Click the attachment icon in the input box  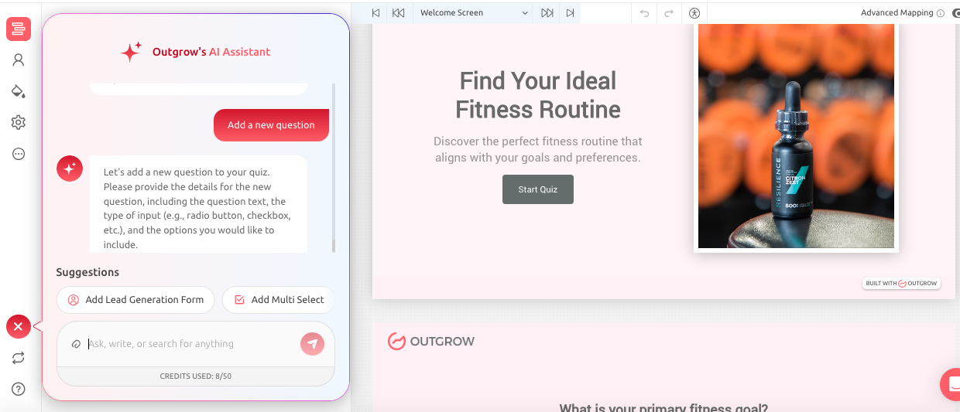pos(76,344)
